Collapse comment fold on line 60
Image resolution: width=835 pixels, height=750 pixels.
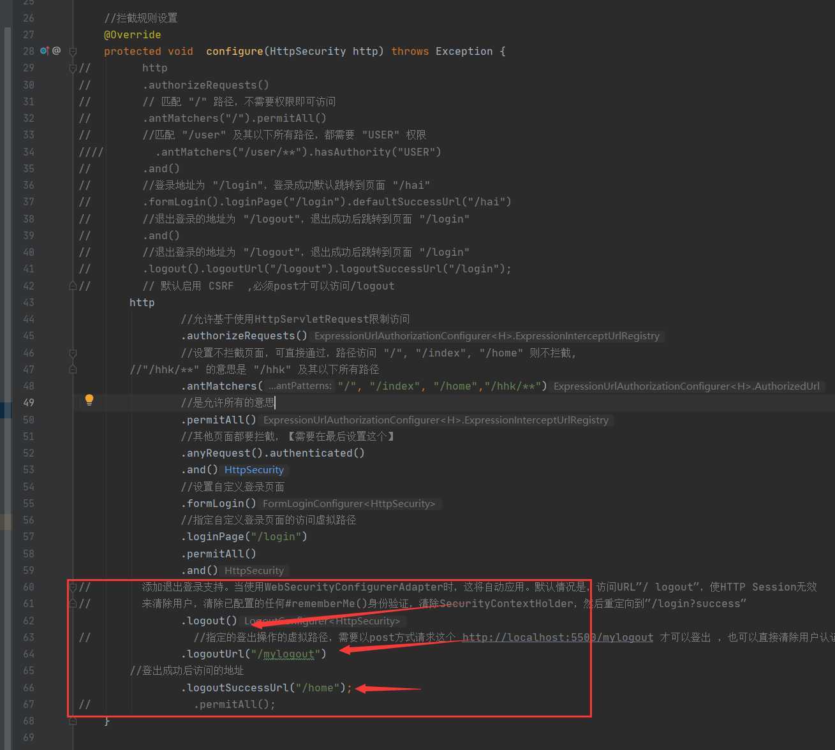tap(73, 587)
